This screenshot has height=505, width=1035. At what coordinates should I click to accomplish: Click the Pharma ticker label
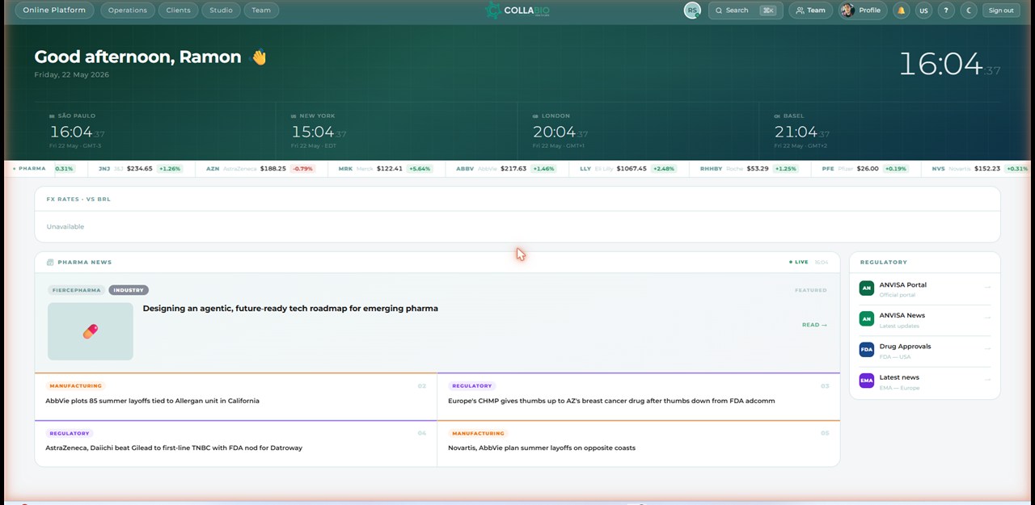pos(29,169)
